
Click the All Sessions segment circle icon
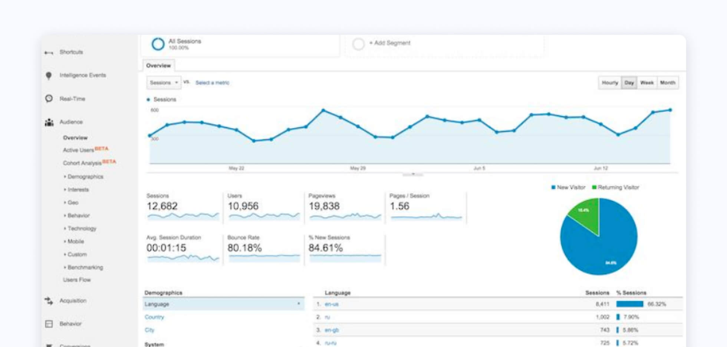[158, 44]
